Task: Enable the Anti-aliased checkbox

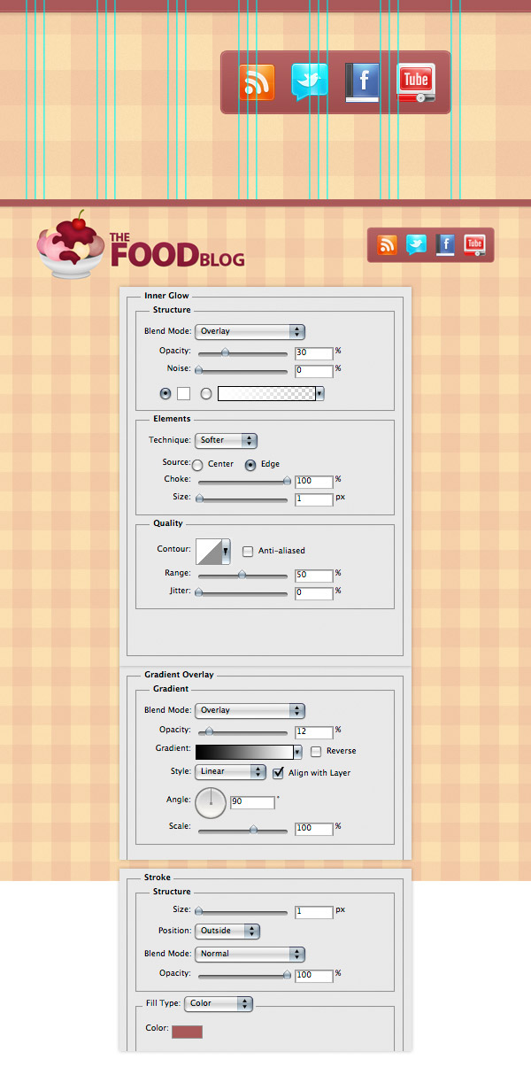Action: click(248, 551)
